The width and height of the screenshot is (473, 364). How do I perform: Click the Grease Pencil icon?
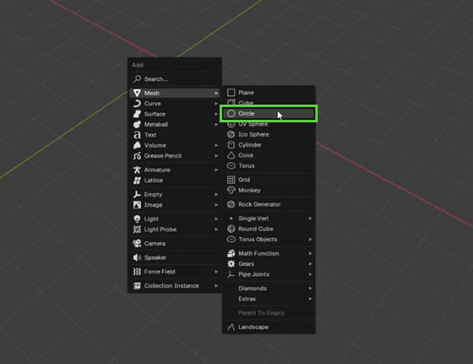coord(137,156)
